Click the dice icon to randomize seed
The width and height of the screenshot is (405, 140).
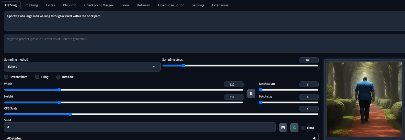pyautogui.click(x=283, y=128)
